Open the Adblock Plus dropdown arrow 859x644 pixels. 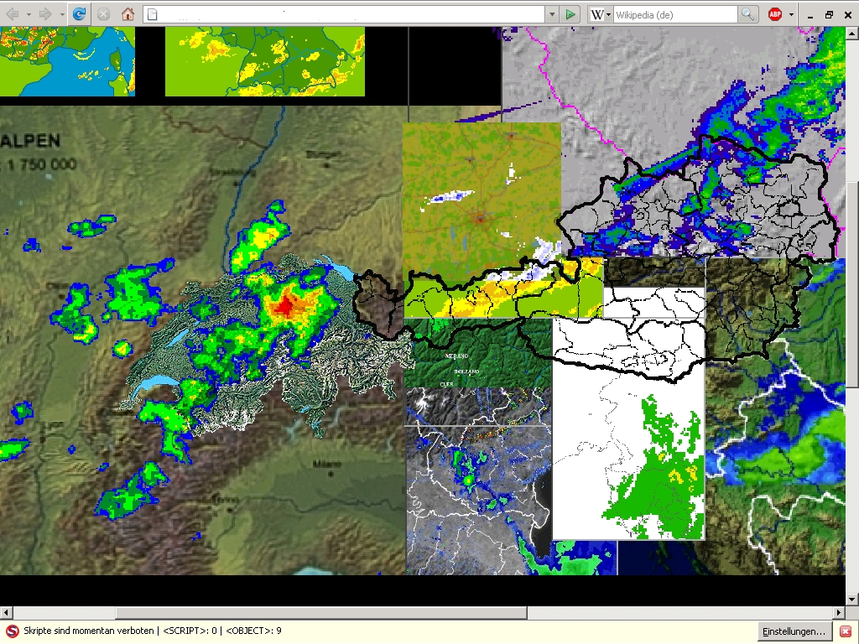point(791,15)
